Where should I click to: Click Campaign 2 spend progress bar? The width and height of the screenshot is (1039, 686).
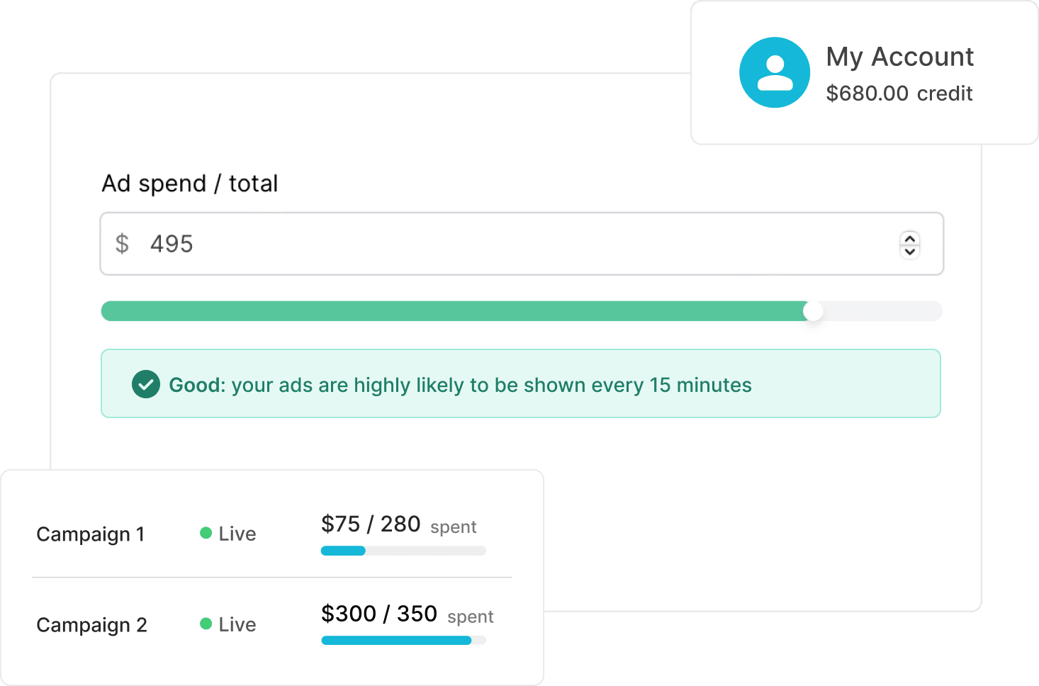point(403,640)
